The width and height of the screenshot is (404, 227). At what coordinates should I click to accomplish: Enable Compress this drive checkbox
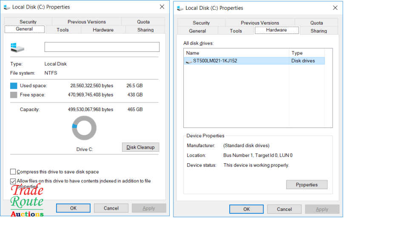click(x=13, y=172)
